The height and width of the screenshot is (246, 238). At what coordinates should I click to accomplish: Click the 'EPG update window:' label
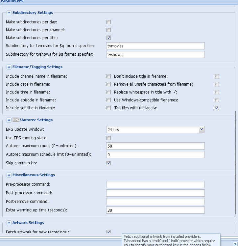click(x=25, y=129)
